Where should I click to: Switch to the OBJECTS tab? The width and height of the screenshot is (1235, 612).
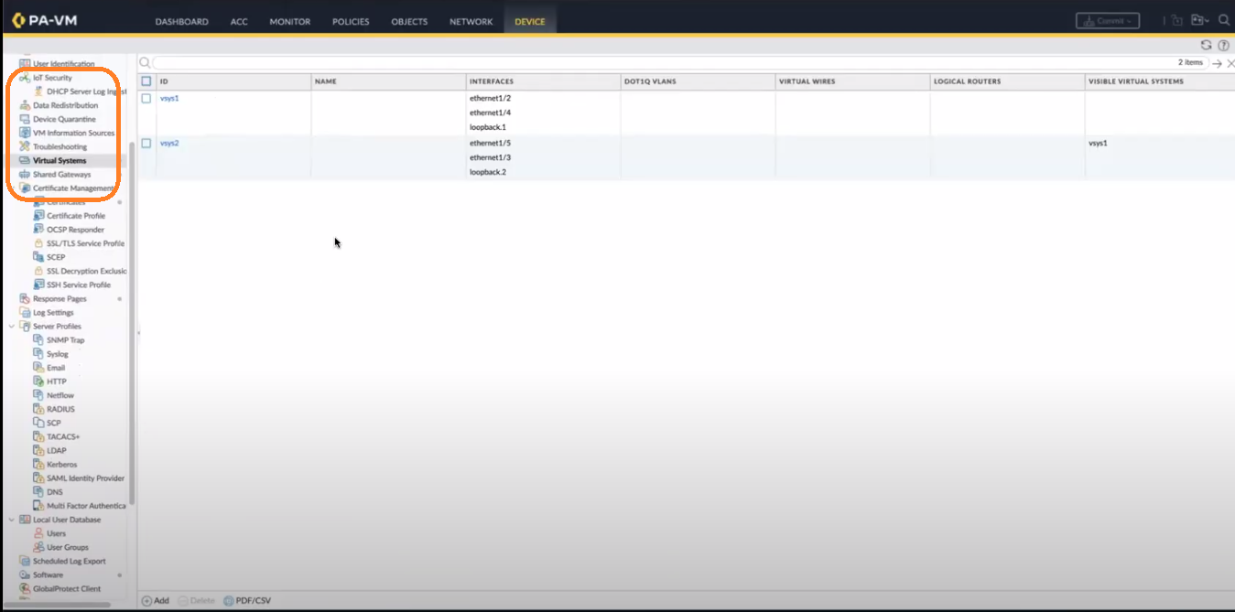(409, 22)
